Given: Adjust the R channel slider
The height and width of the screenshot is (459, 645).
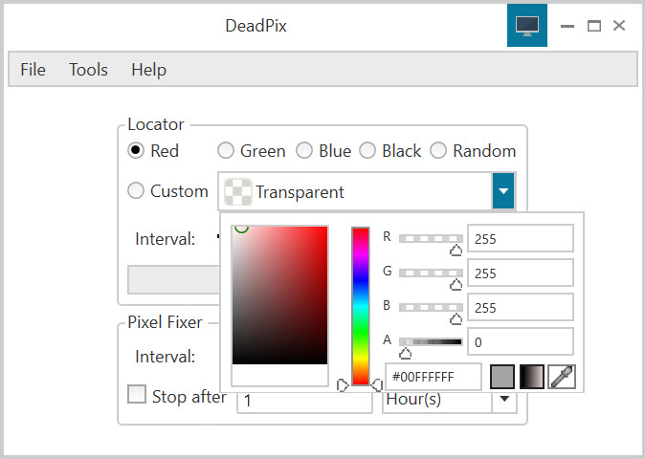Looking at the screenshot, I should point(431,239).
